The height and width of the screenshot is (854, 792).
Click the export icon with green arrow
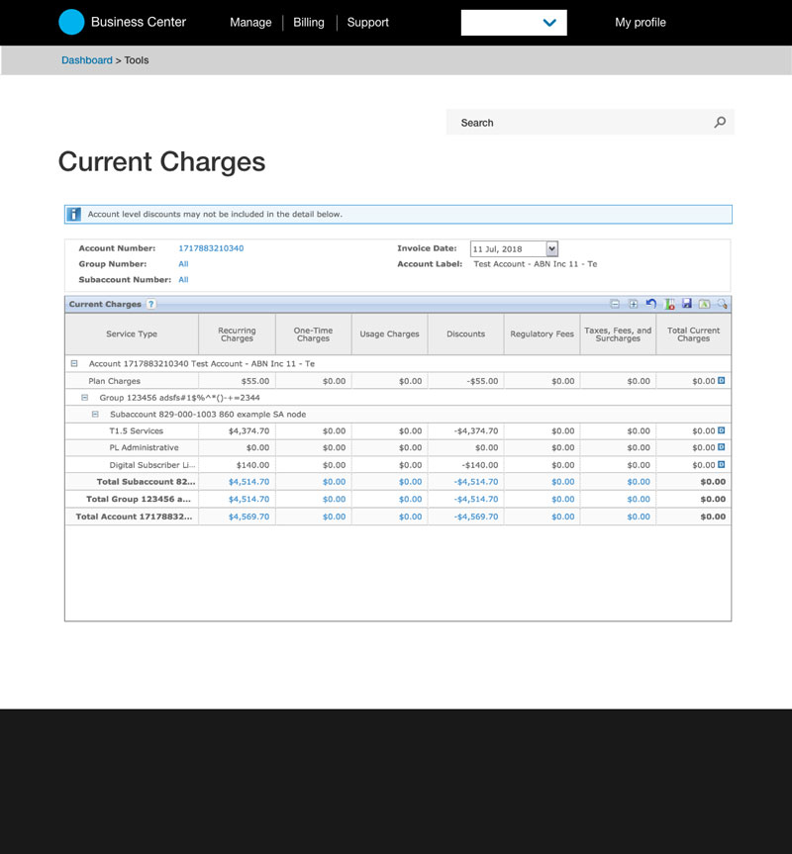pos(704,304)
